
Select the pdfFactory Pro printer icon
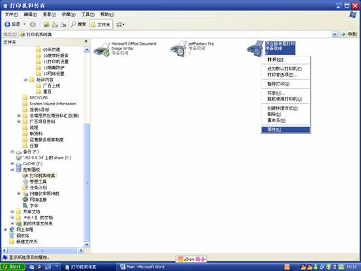click(178, 48)
